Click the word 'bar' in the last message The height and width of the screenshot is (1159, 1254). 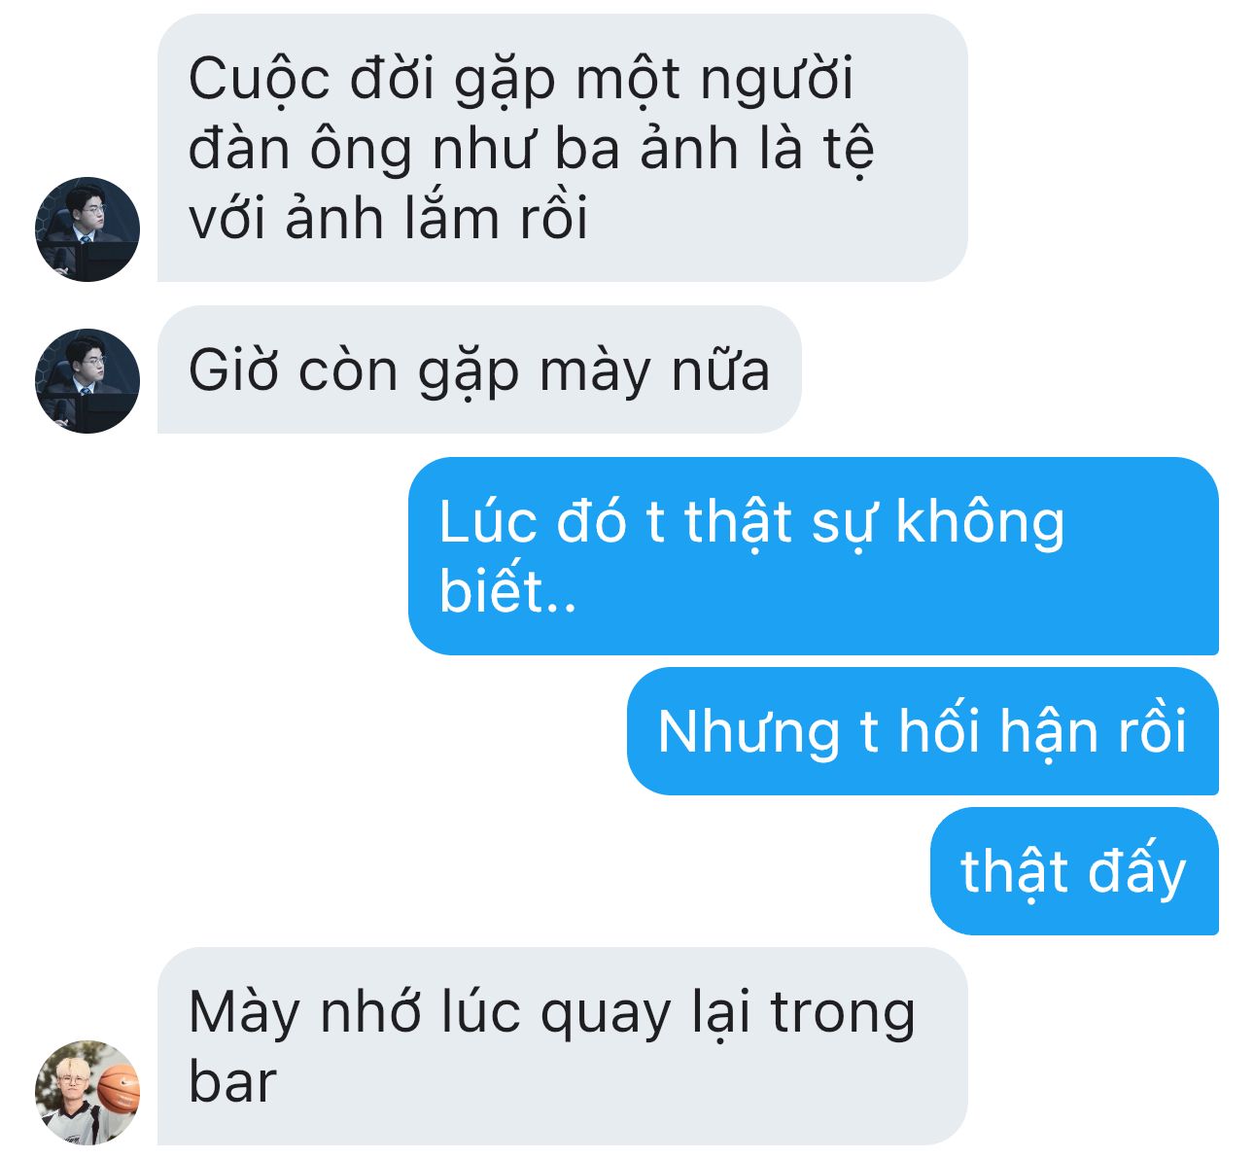point(232,1082)
